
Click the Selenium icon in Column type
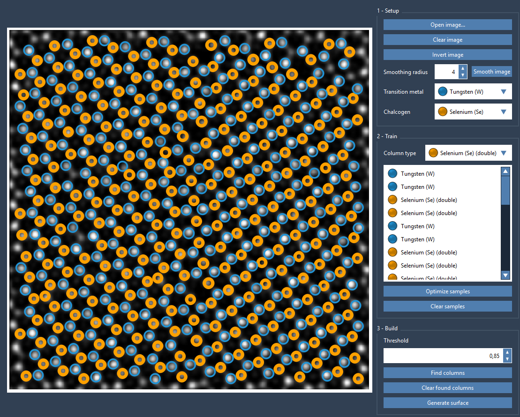(433, 153)
